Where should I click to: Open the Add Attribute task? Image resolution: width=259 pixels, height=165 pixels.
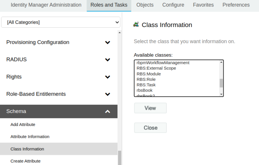(x=23, y=124)
